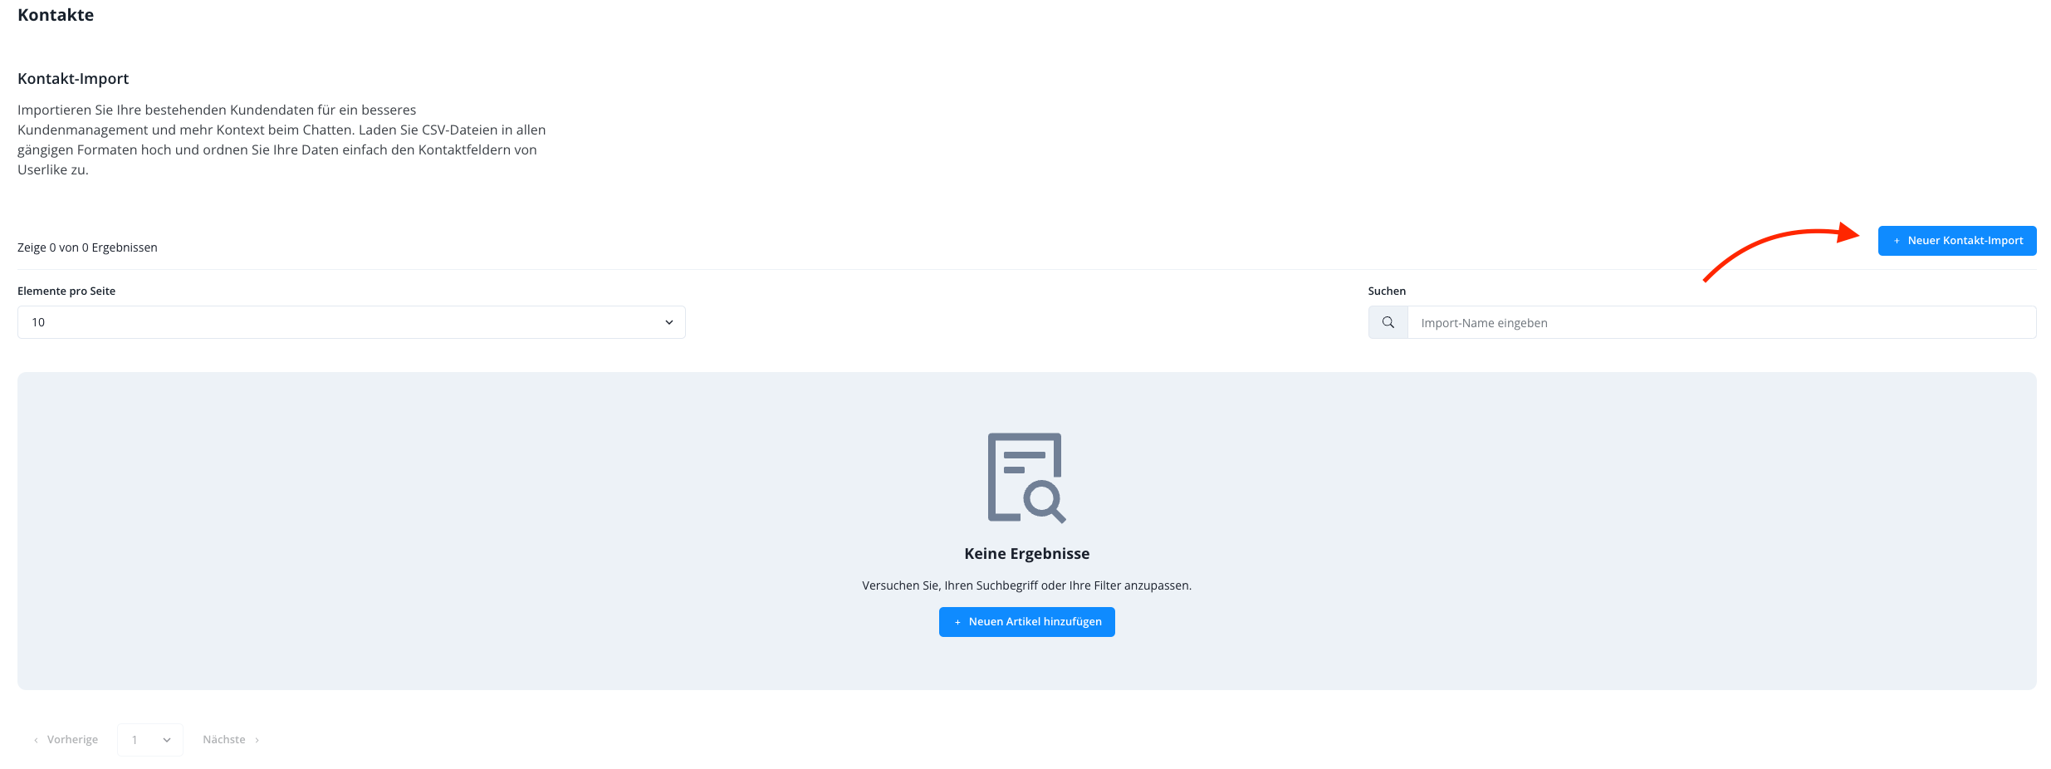Click the Kontakt-Import section title

click(x=73, y=79)
